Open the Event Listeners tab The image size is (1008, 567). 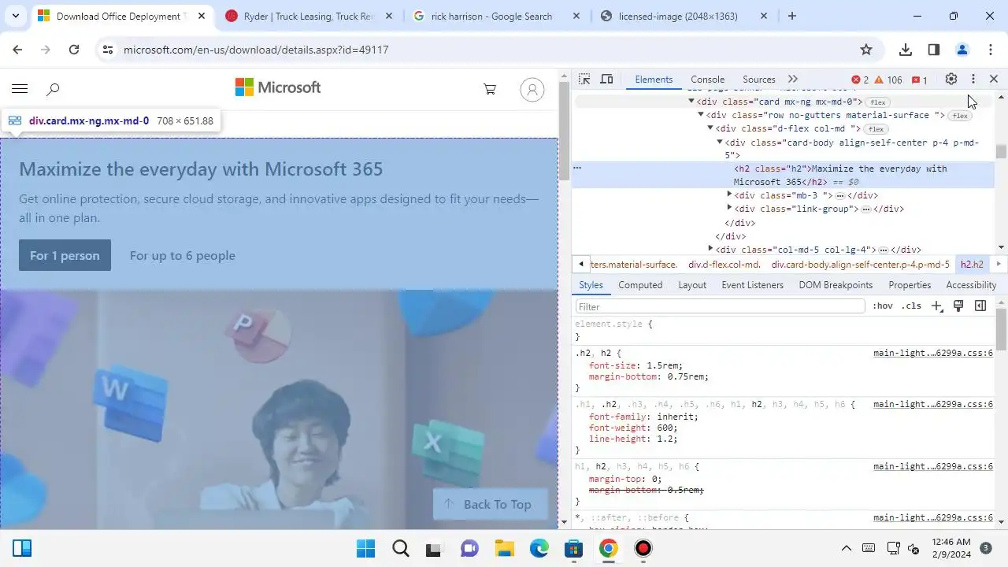(752, 285)
